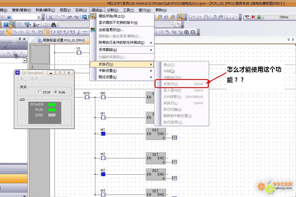Click the 100ms scan time field
Image resolution: width=296 pixels, height=197 pixels.
tap(280, 17)
